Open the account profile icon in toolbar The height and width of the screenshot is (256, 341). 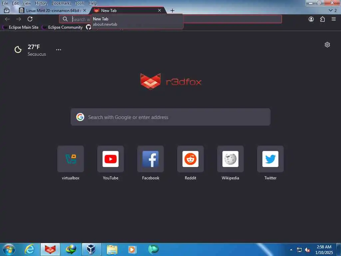[311, 19]
